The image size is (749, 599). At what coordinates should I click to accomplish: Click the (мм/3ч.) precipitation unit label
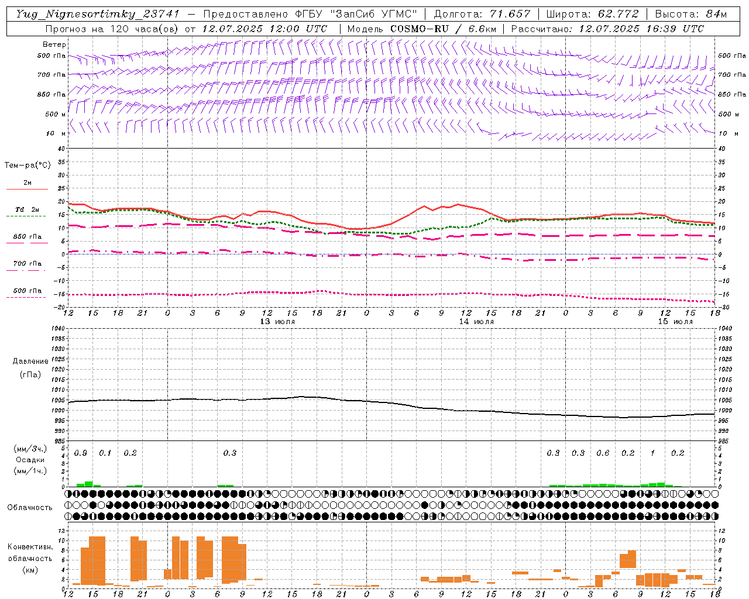pyautogui.click(x=30, y=449)
